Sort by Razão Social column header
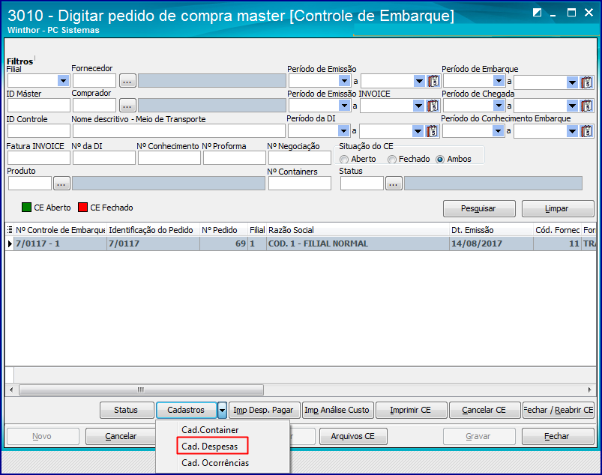The height and width of the screenshot is (475, 602). (358, 230)
